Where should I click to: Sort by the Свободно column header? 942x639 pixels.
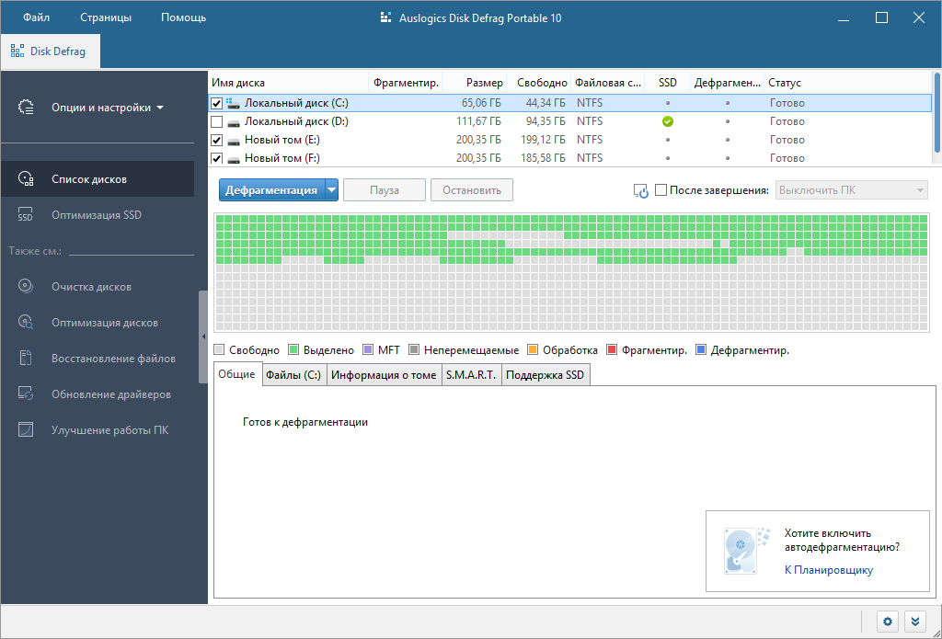pyautogui.click(x=539, y=83)
